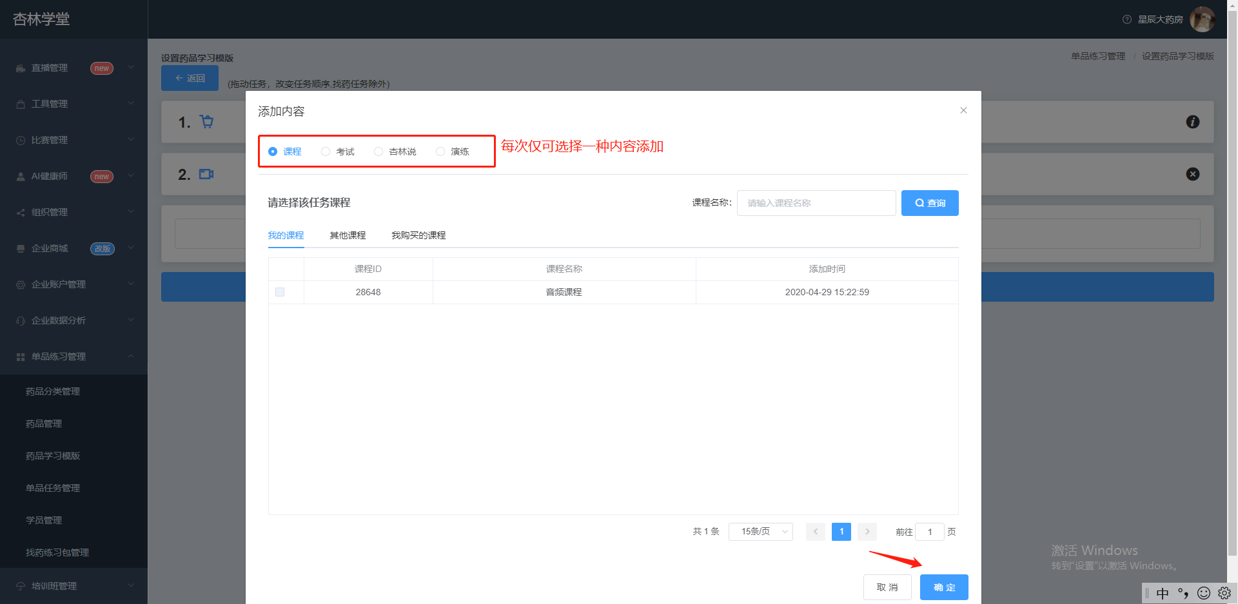Click the live broadcast management sidebar icon
The width and height of the screenshot is (1238, 604).
point(21,68)
